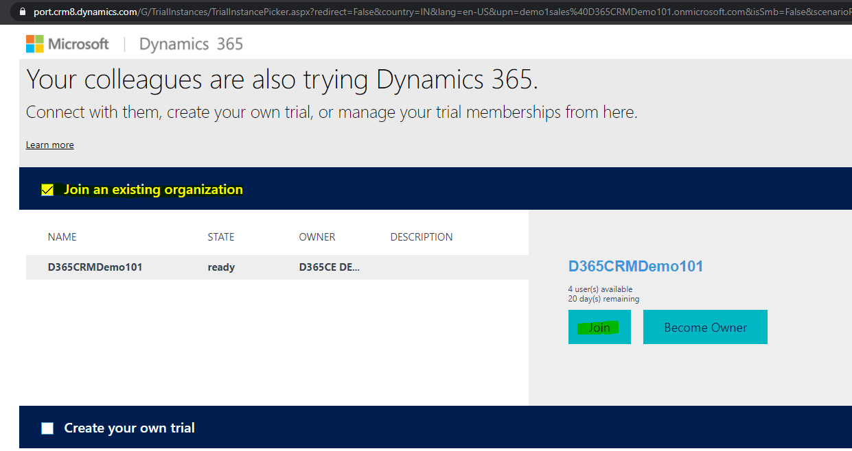The height and width of the screenshot is (451, 852).
Task: Open the D365CRMDemo101 organization title link
Action: pyautogui.click(x=636, y=267)
